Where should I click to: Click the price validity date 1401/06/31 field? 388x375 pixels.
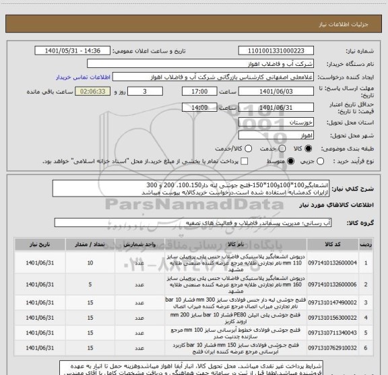[x=276, y=108]
